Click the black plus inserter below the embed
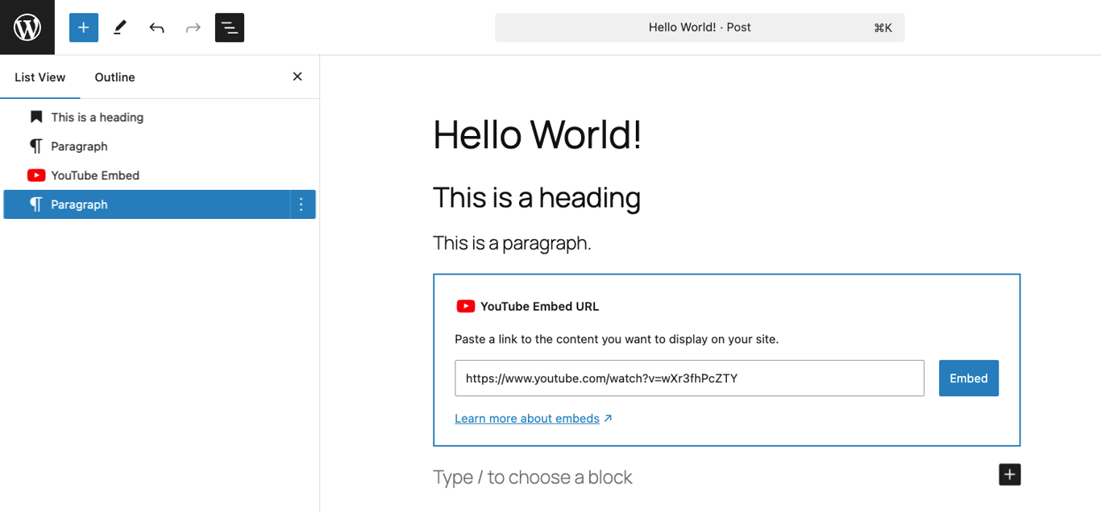The width and height of the screenshot is (1101, 512). 1009,474
